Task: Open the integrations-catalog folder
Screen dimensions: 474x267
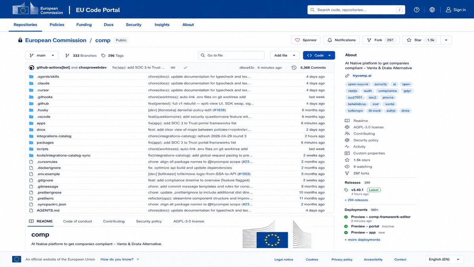Action: click(54, 136)
